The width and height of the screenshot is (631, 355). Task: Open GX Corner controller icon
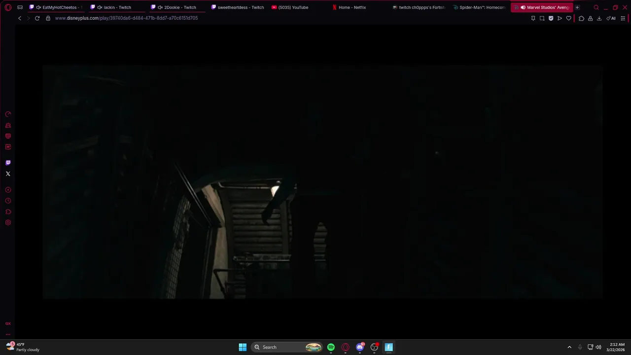[20, 7]
